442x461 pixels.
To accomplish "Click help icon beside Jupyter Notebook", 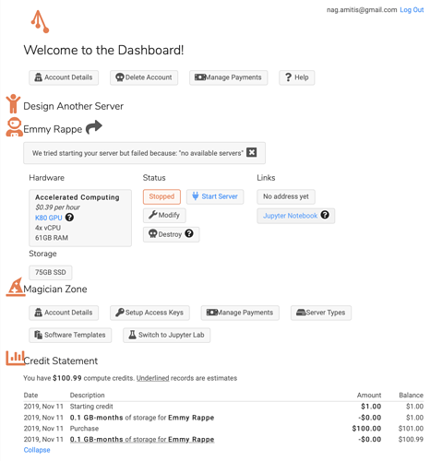I will click(x=325, y=215).
